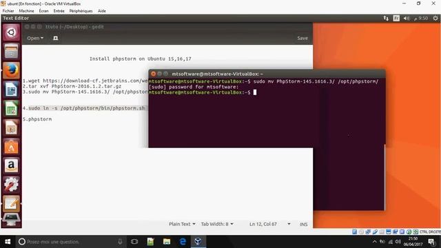
Task: Select the Terminal icon in the launcher
Action: coord(11,219)
